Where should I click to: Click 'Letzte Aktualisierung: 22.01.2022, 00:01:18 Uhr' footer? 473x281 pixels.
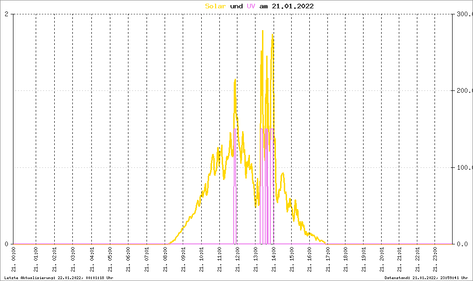coord(59,278)
